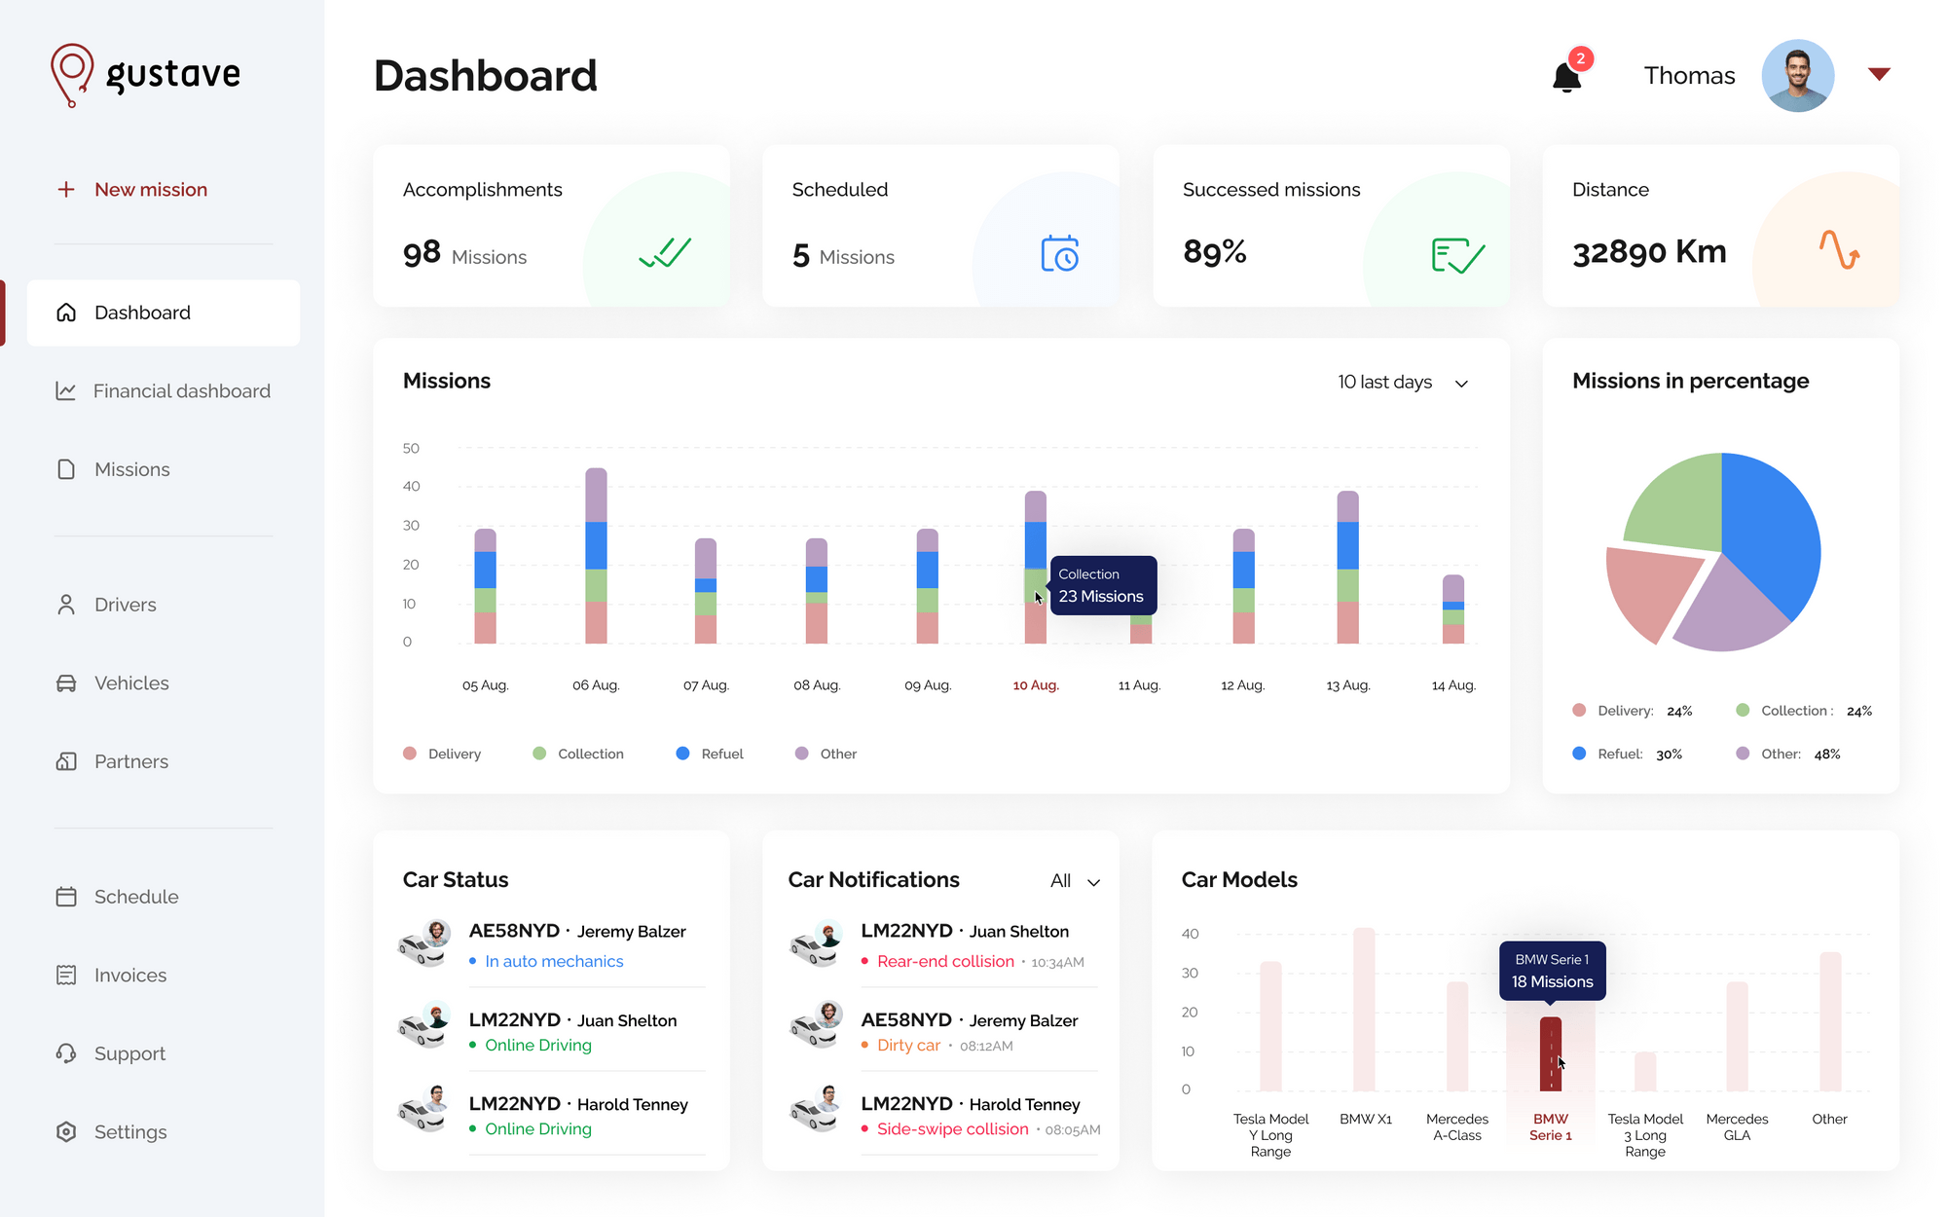This screenshot has height=1217, width=1947.
Task: Navigate to Vehicles section
Action: point(130,682)
